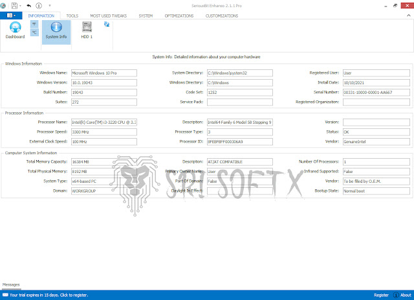
Task: Collapse the ribbon with the chevron
Action: click(409, 16)
